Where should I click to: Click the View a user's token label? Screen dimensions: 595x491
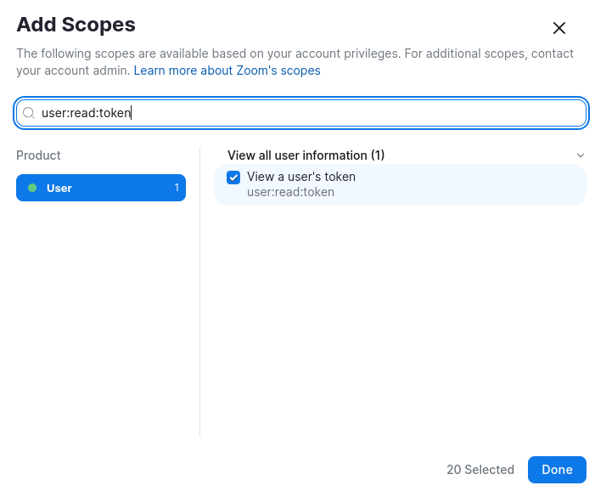pyautogui.click(x=301, y=177)
